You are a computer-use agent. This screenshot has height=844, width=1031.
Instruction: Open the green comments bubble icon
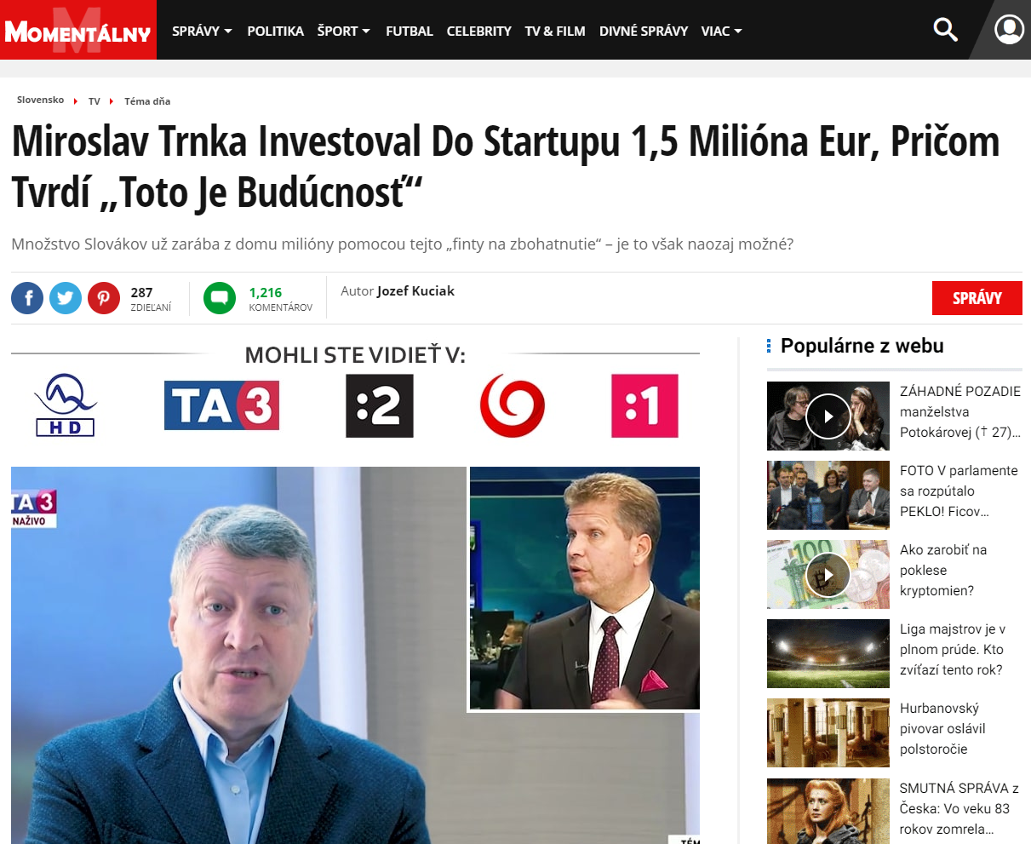click(220, 298)
